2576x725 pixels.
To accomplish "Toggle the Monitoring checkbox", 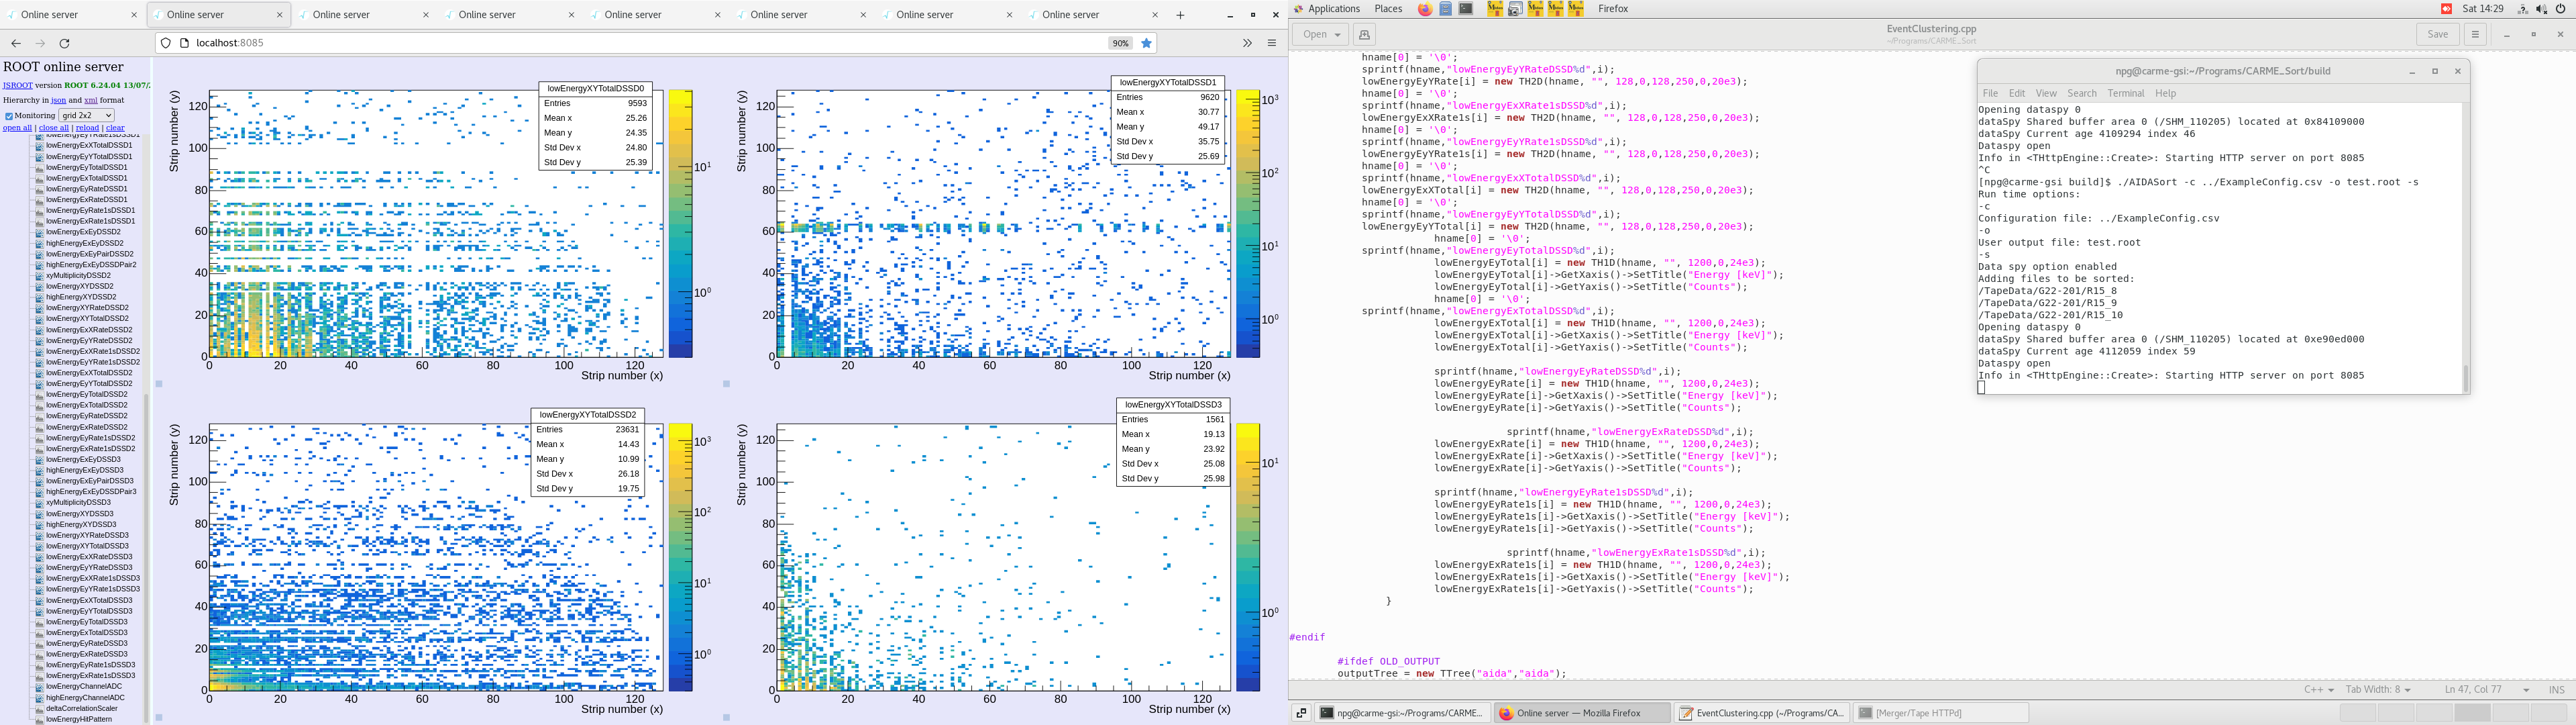I will point(9,116).
